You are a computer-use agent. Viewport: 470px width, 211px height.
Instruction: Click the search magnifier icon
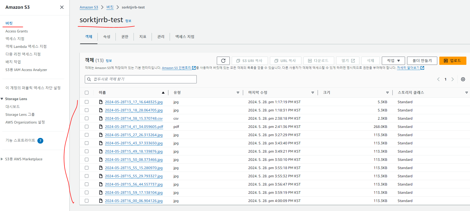[89, 79]
